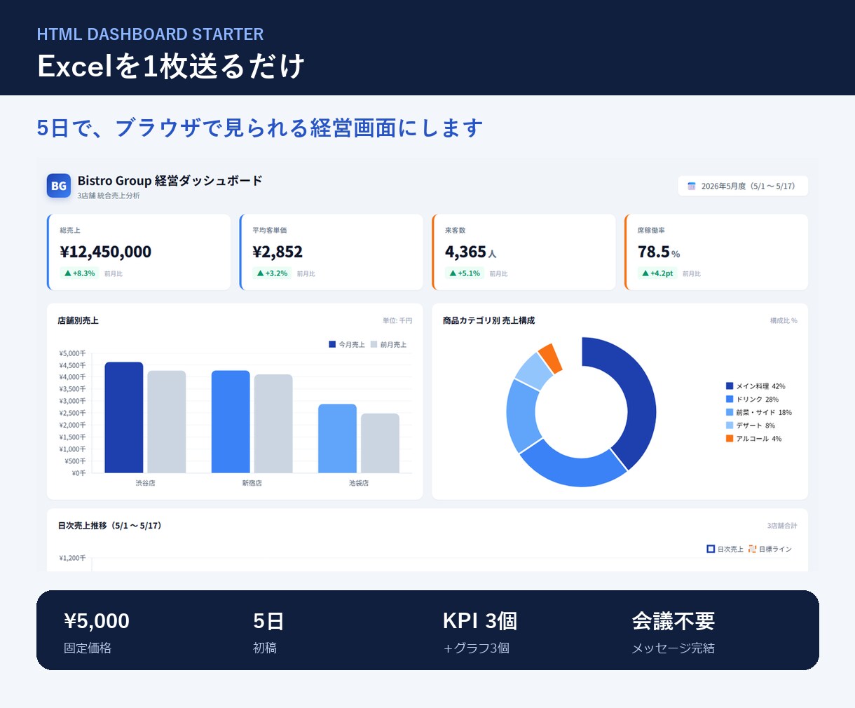Click the KPI 3個 text in footer
Screen dimensions: 855x708
(x=480, y=621)
